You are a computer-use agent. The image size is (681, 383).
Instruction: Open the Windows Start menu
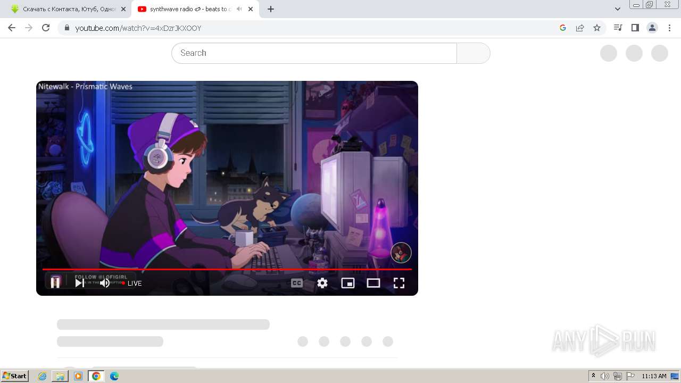point(14,376)
